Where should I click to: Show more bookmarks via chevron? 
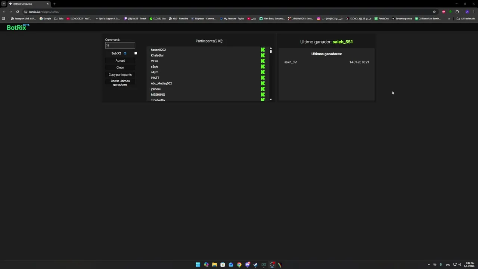(449, 19)
